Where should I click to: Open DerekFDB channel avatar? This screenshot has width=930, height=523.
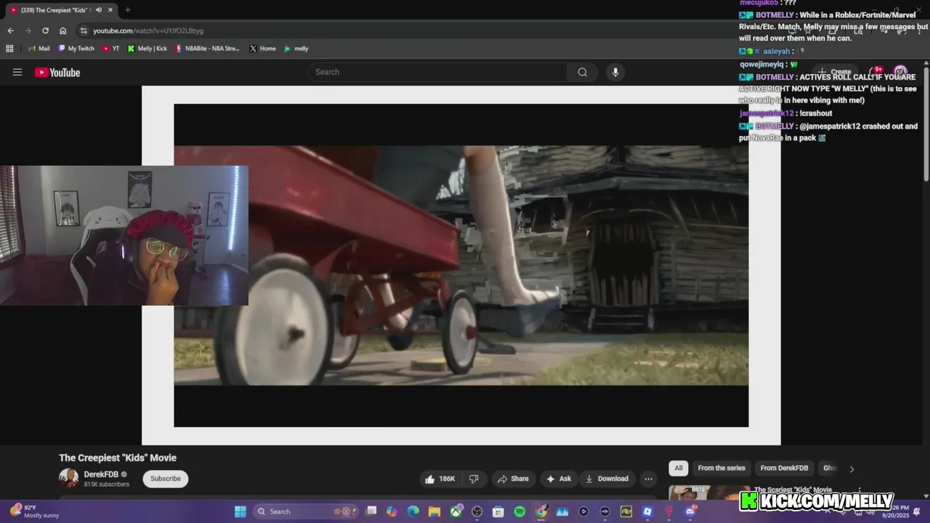tap(68, 478)
